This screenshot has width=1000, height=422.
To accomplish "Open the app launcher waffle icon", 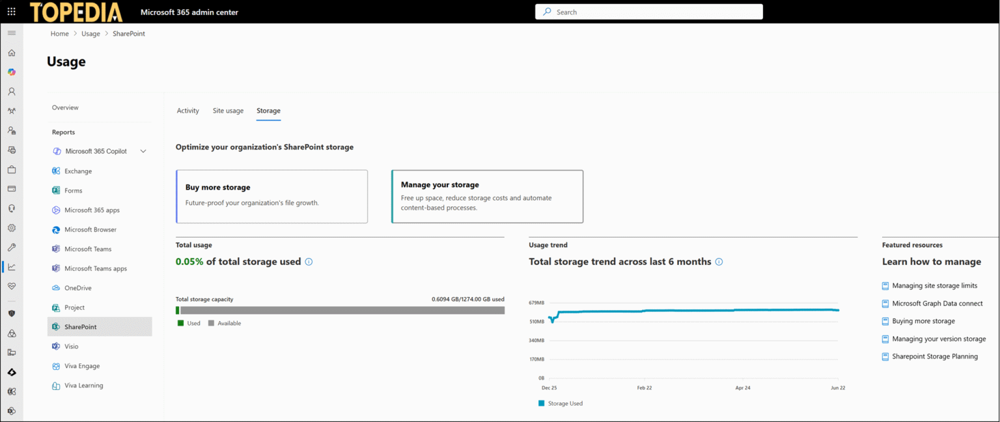I will click(x=11, y=12).
